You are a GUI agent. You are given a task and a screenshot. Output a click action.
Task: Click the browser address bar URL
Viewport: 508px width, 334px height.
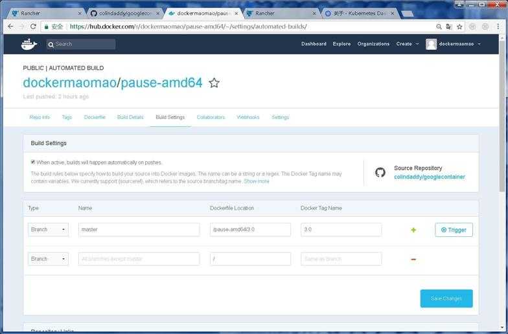pyautogui.click(x=188, y=27)
